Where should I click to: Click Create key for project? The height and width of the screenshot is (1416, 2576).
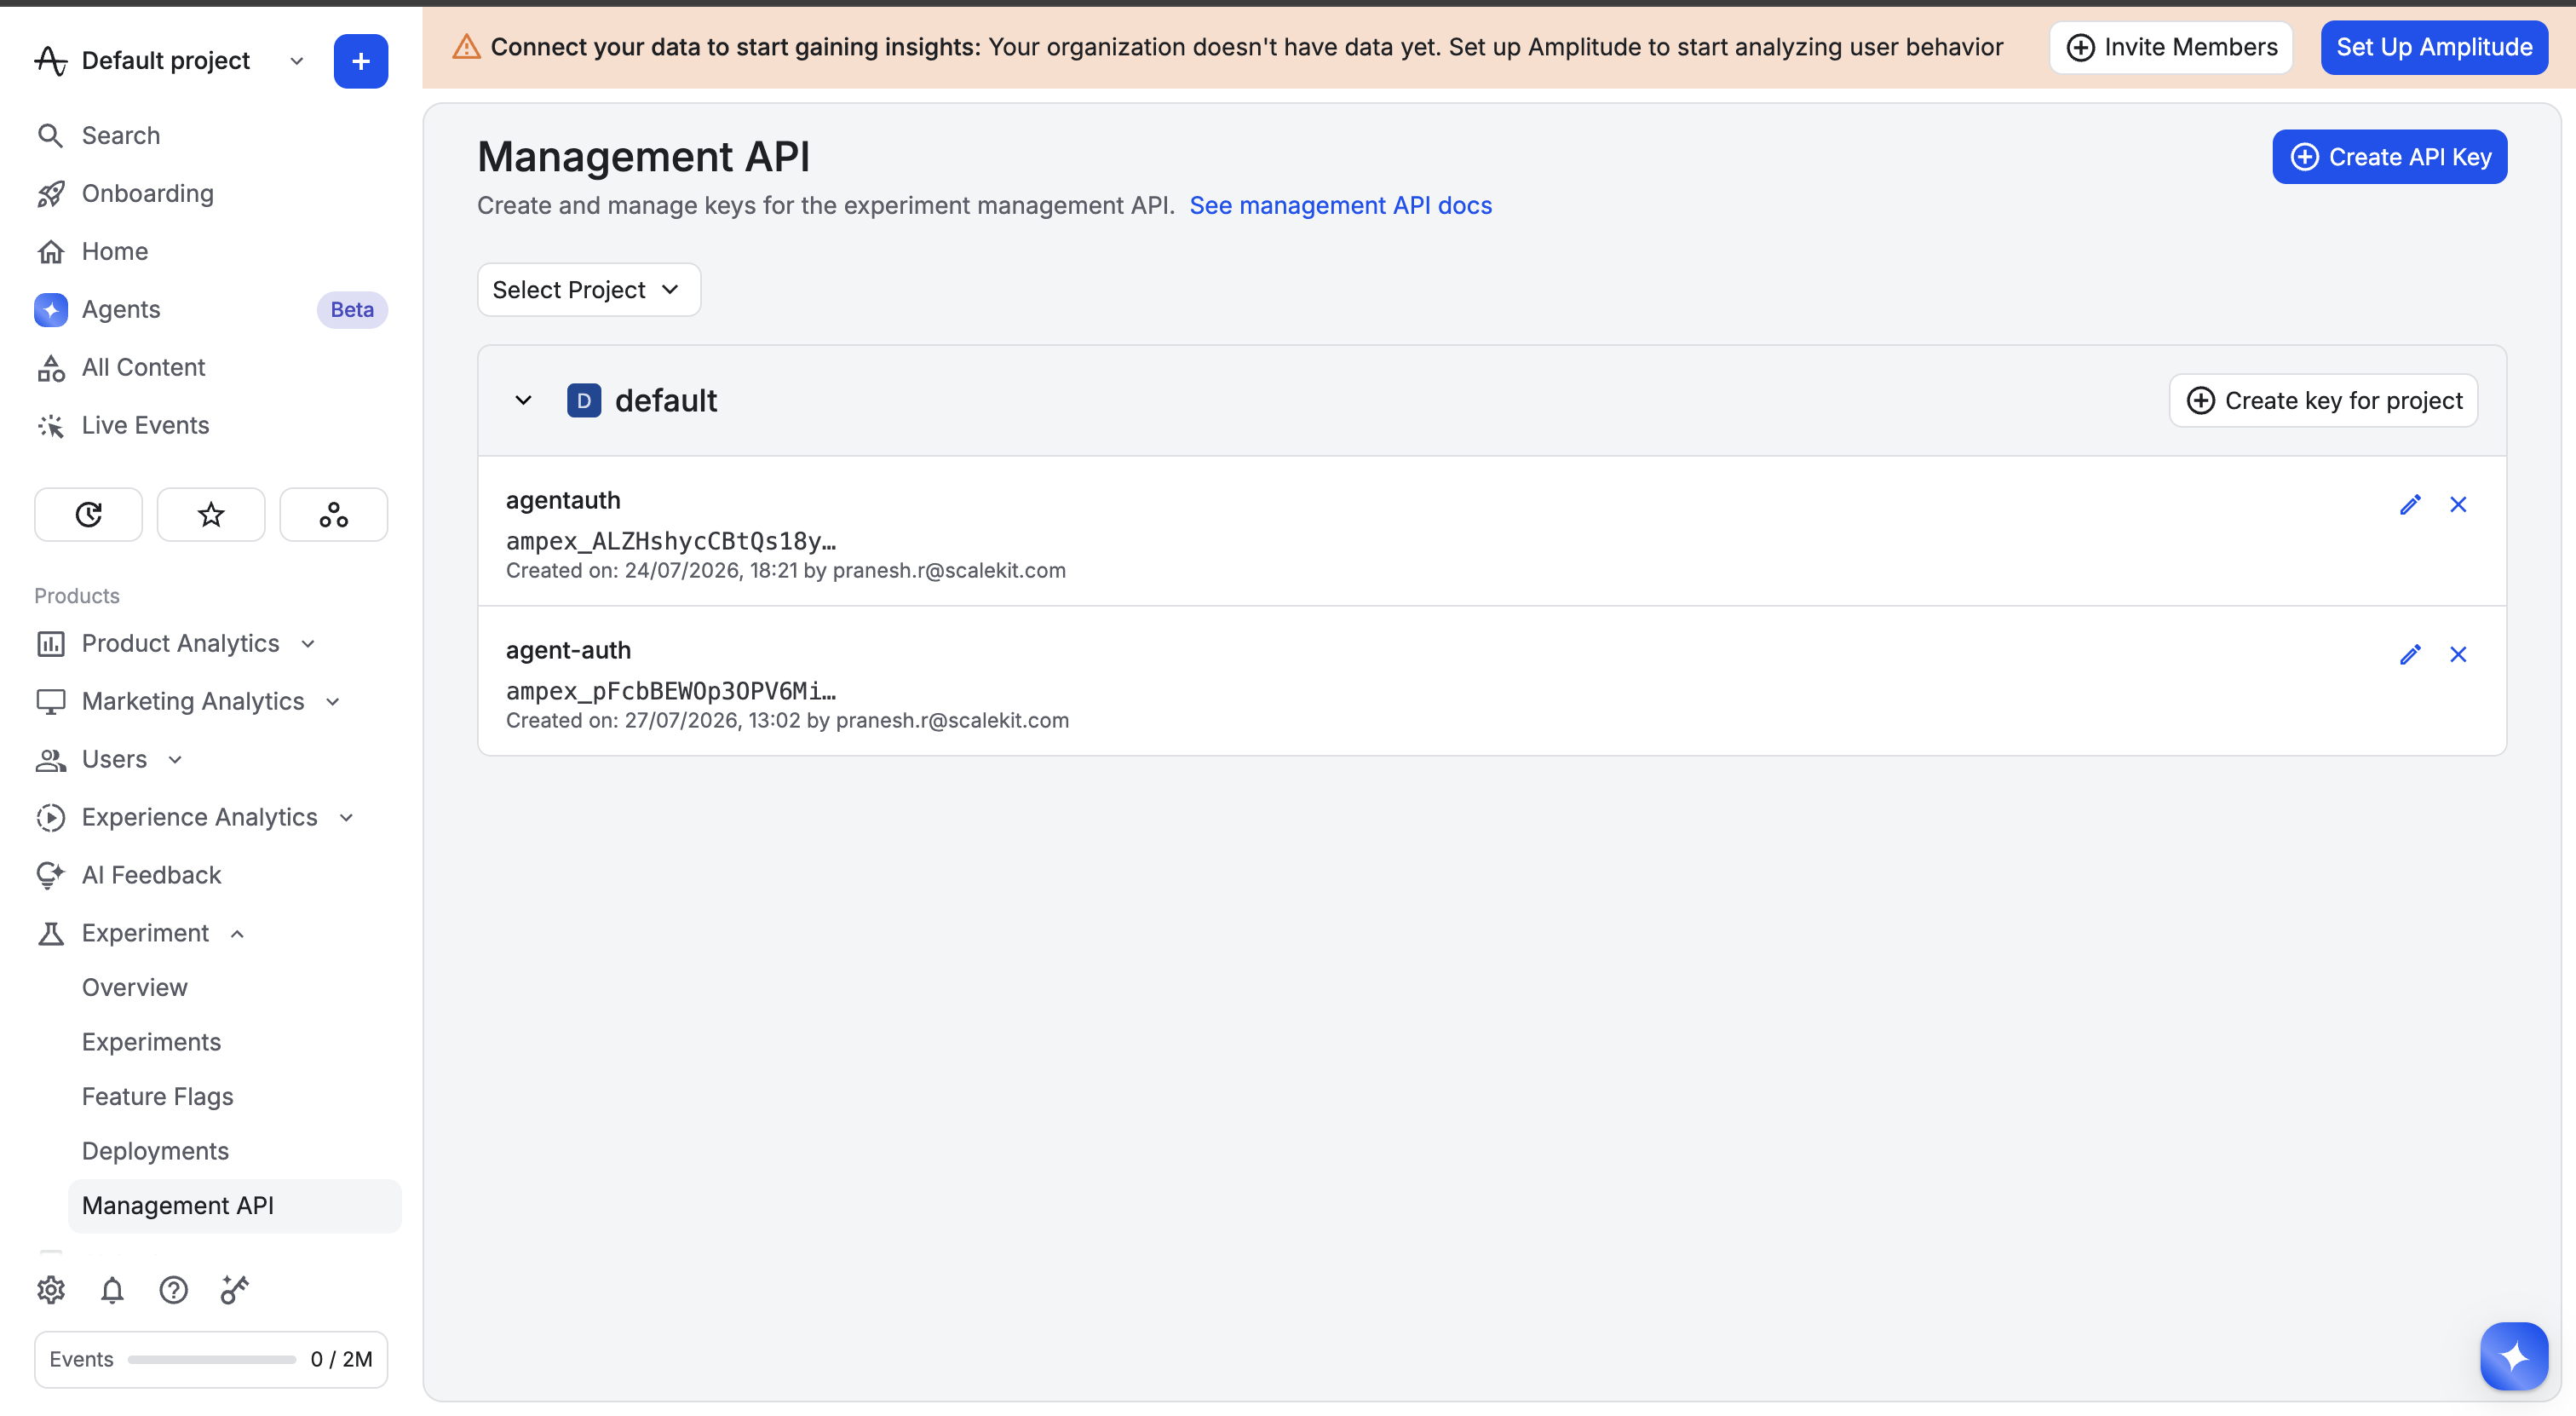[2324, 400]
